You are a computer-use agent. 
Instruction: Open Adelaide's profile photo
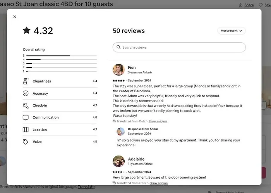(x=118, y=161)
